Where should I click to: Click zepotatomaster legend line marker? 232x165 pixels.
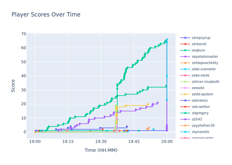185,57
